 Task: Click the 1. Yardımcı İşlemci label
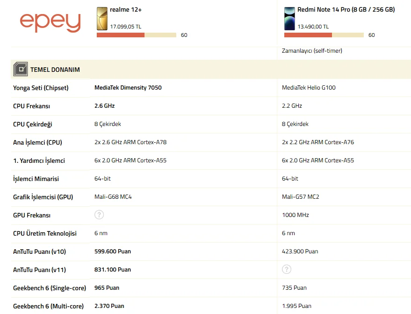coord(39,161)
